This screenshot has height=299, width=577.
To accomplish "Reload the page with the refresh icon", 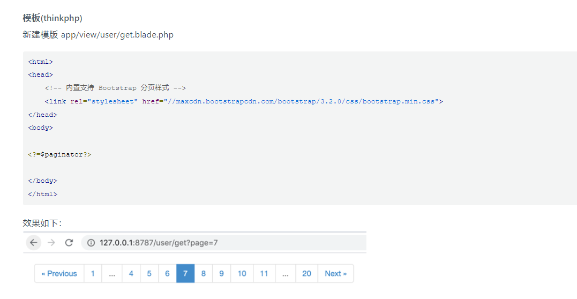I will 69,243.
